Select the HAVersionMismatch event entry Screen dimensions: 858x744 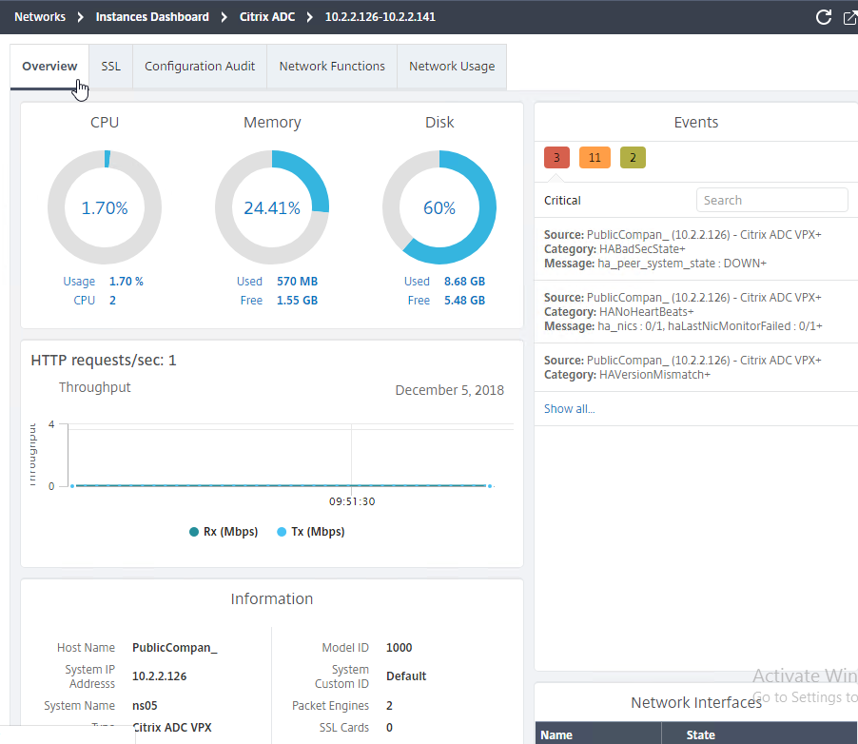pyautogui.click(x=695, y=367)
